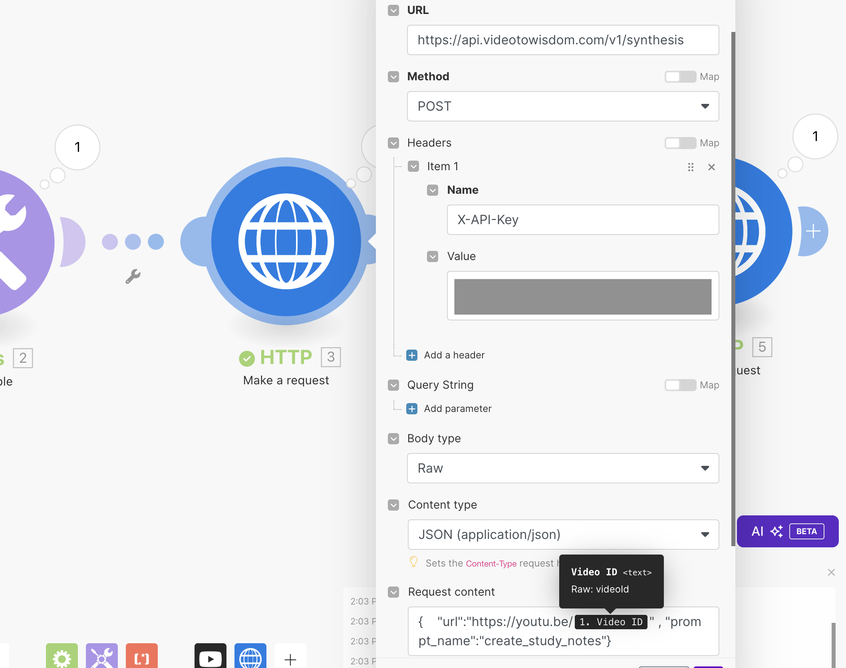
Task: Click the wrench filter icon between modules
Action: [133, 276]
